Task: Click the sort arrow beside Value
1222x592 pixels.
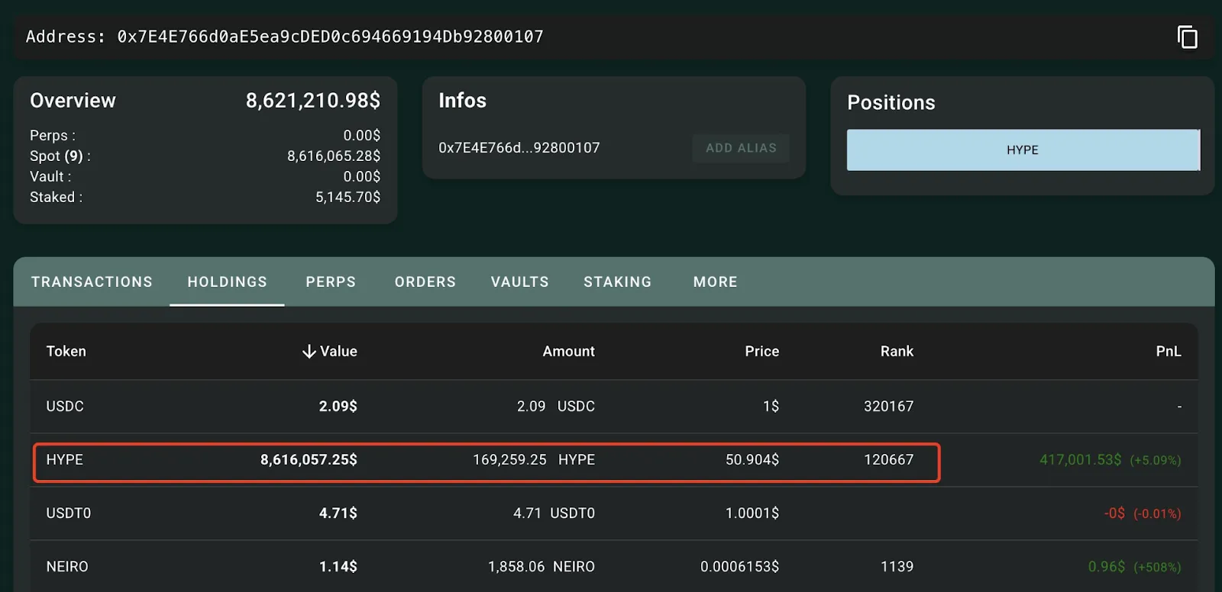Action: click(x=309, y=352)
